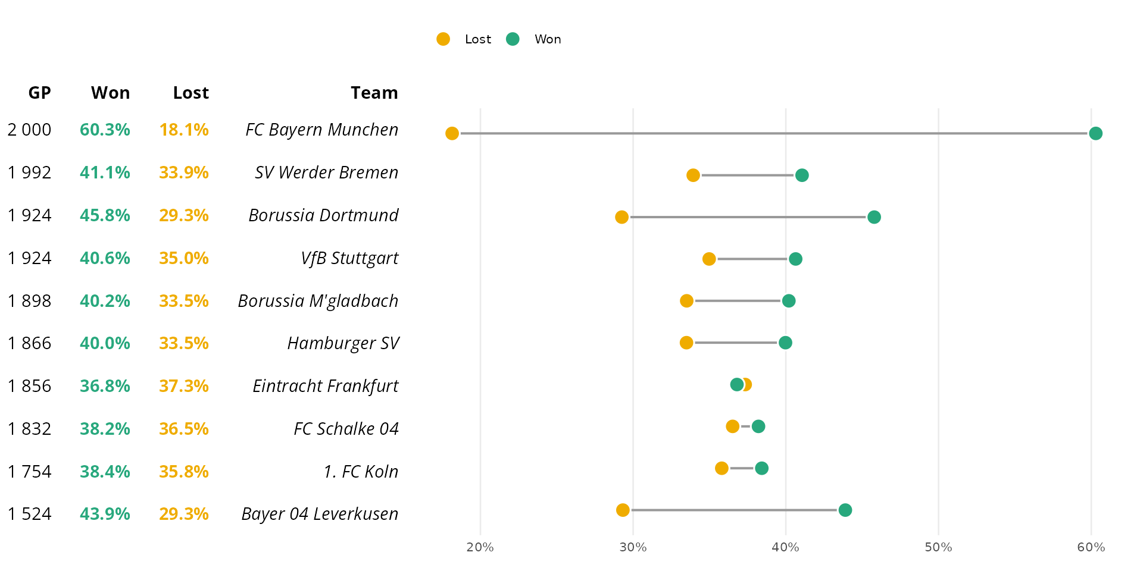Select Bayer 04 Leverkusen's green Won marker
Viewport: 1143px width, 571px height.
pyautogui.click(x=845, y=510)
